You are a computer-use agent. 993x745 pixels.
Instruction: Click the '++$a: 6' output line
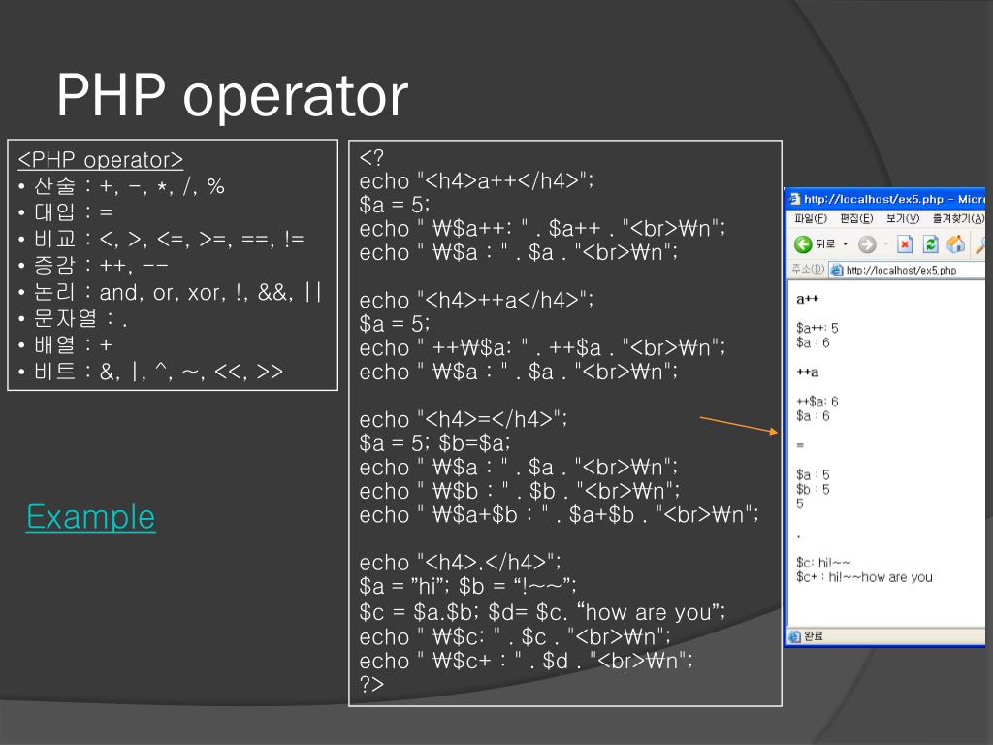tap(817, 402)
